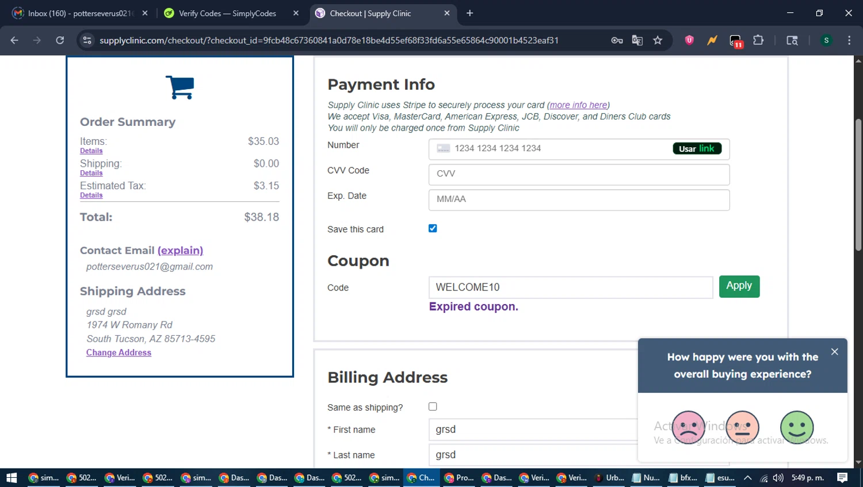Click the scrollbar down arrow

(858, 462)
